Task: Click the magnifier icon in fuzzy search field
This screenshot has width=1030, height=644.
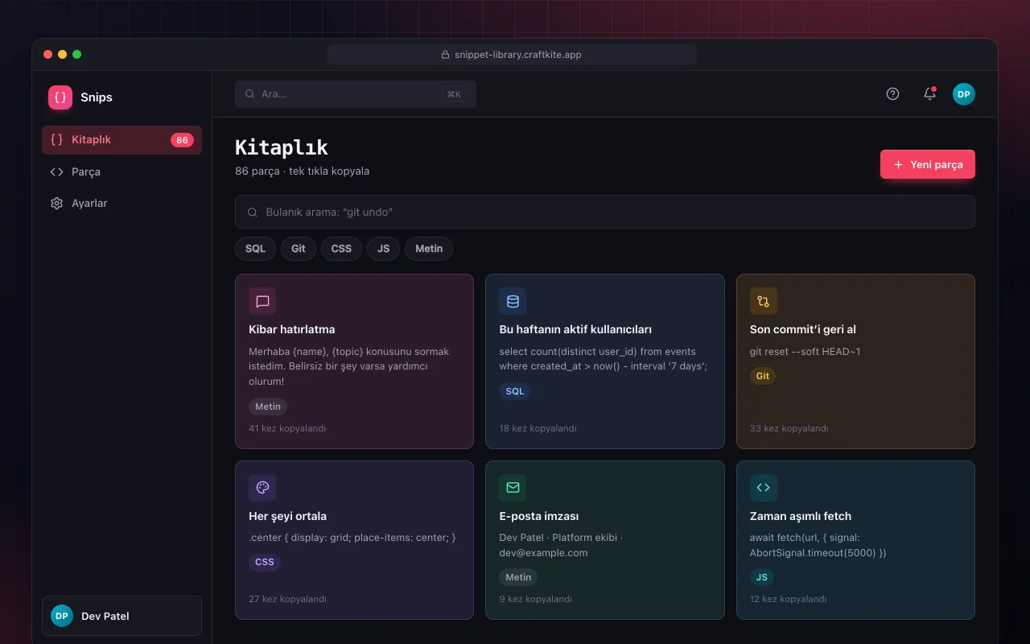Action: click(x=253, y=212)
